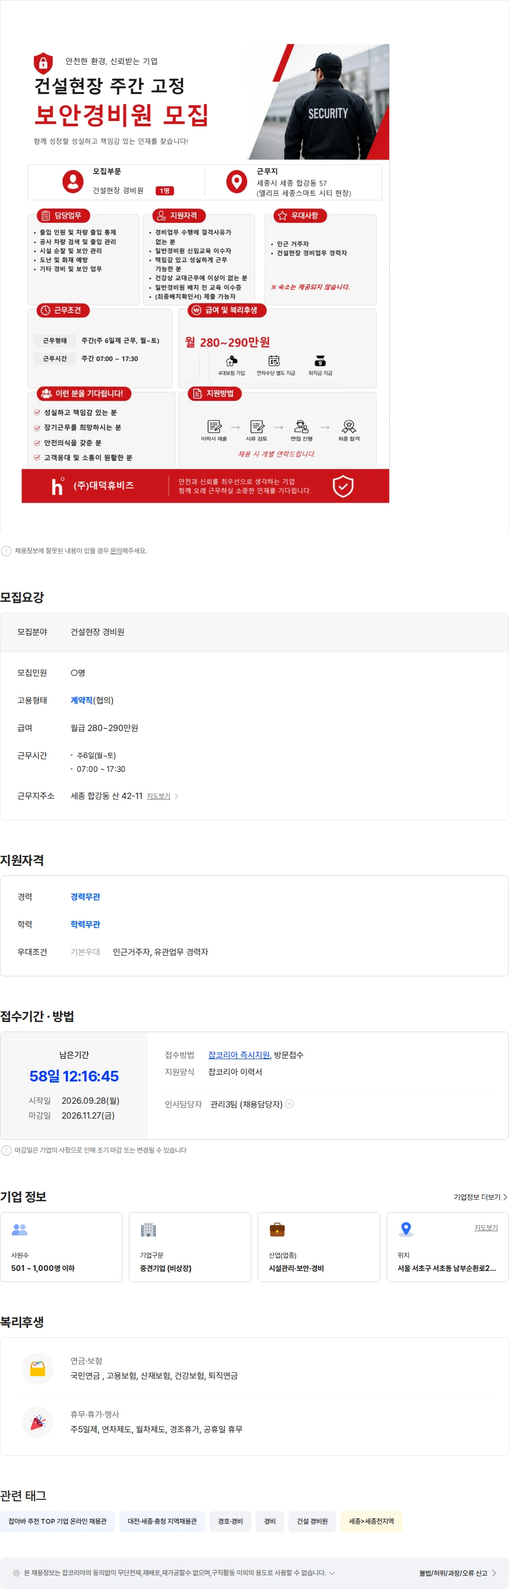509x1589 pixels.
Task: Click the 계약직 employment type link
Action: [81, 700]
